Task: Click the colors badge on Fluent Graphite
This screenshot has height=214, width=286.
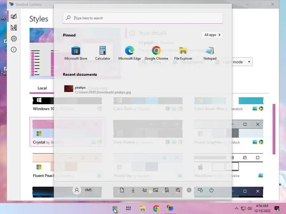Action: [261, 142]
